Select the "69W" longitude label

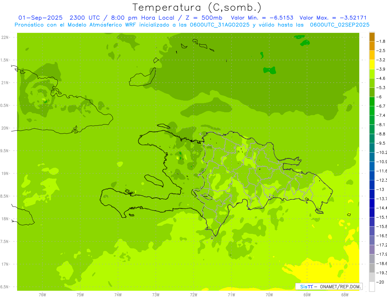pyautogui.click(x=307, y=294)
